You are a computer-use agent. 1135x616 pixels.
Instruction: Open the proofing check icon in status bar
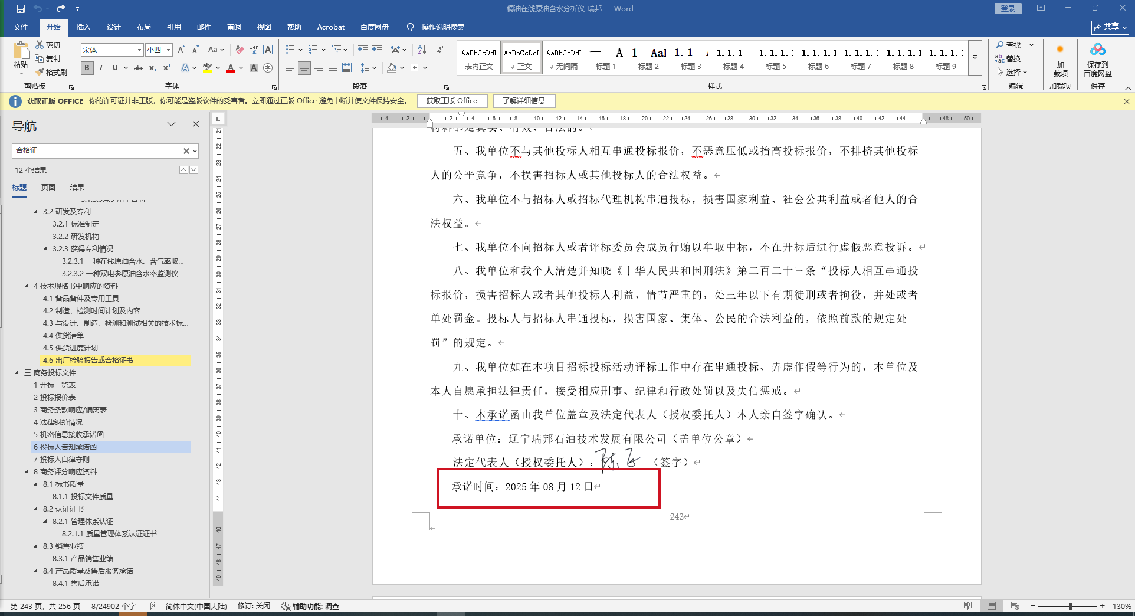coord(151,606)
